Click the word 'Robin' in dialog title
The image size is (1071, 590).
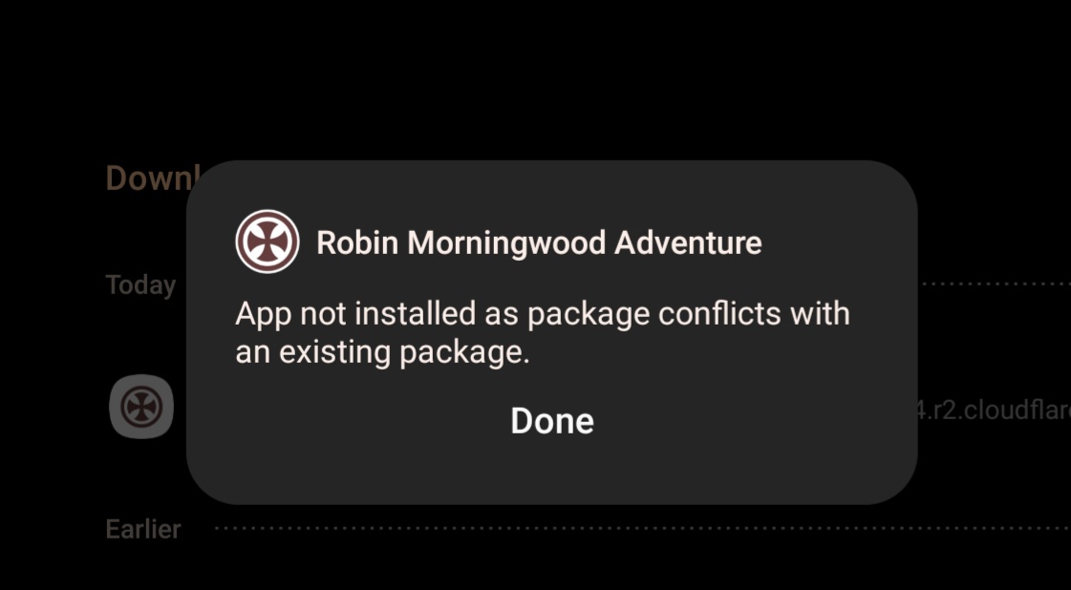click(x=357, y=242)
